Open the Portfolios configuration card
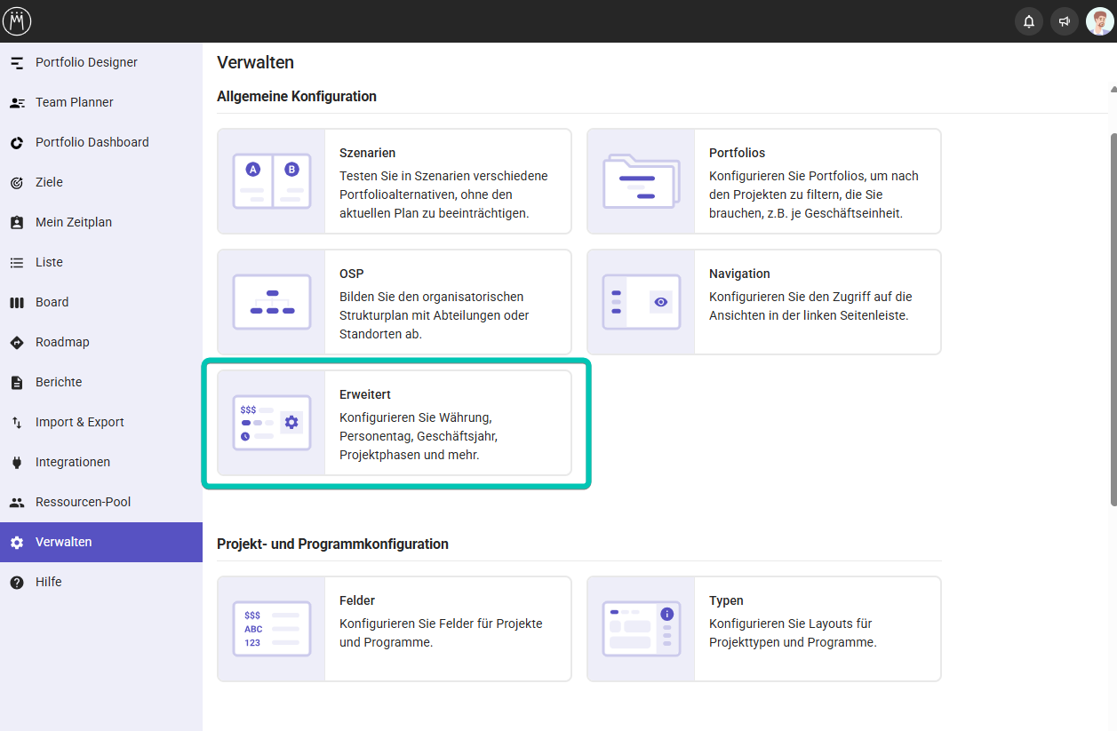This screenshot has height=731, width=1117. click(763, 181)
